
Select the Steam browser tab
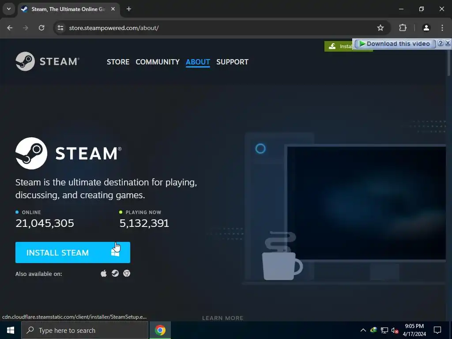68,9
